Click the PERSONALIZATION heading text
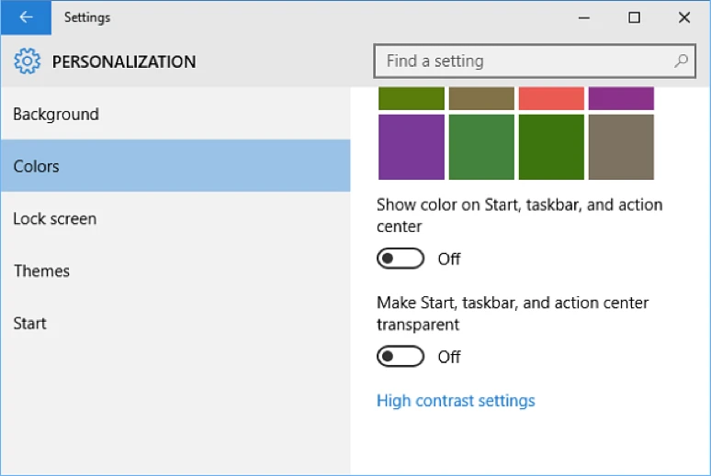Screen dimensions: 711x476 [x=124, y=62]
